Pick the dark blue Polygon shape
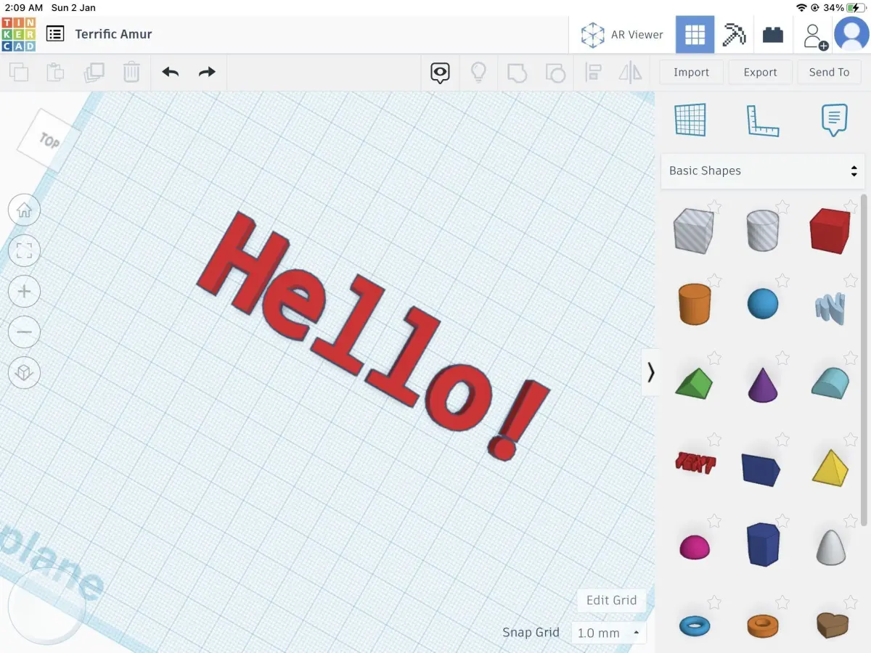871x653 pixels. [763, 543]
